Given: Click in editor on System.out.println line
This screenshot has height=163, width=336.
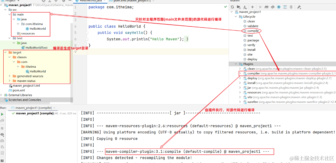Looking at the screenshot, I should click(145, 39).
